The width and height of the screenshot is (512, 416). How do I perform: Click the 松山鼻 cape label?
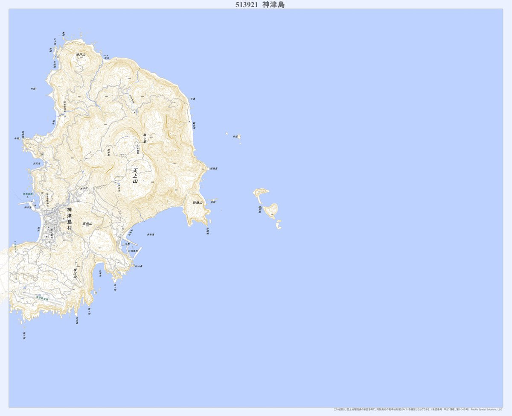[x=138, y=266]
